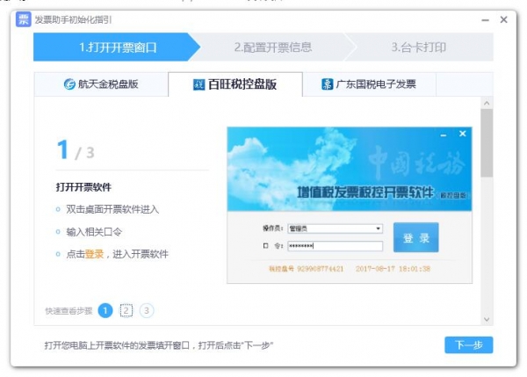The height and width of the screenshot is (377, 527).
Task: Click the orange 登录 text in instructions
Action: coord(94,254)
